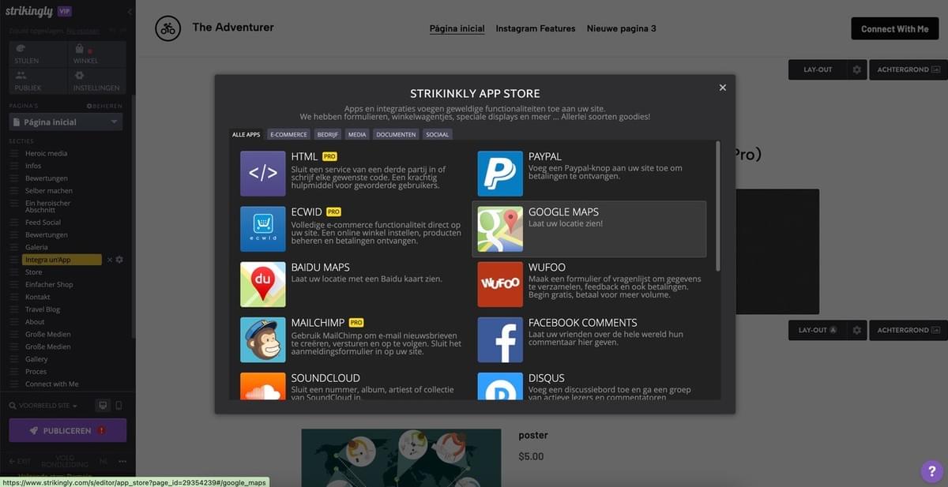This screenshot has width=948, height=487.
Task: Select the ECWID e-commerce app icon
Action: point(262,228)
